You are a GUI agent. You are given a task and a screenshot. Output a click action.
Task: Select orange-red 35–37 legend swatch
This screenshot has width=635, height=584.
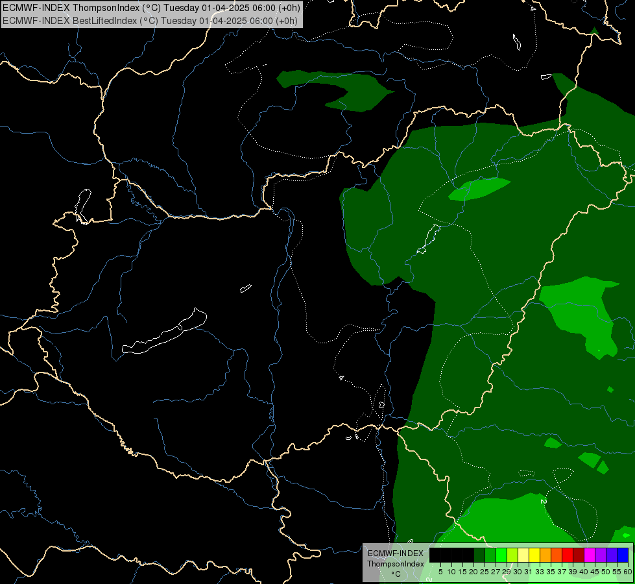coord(557,555)
